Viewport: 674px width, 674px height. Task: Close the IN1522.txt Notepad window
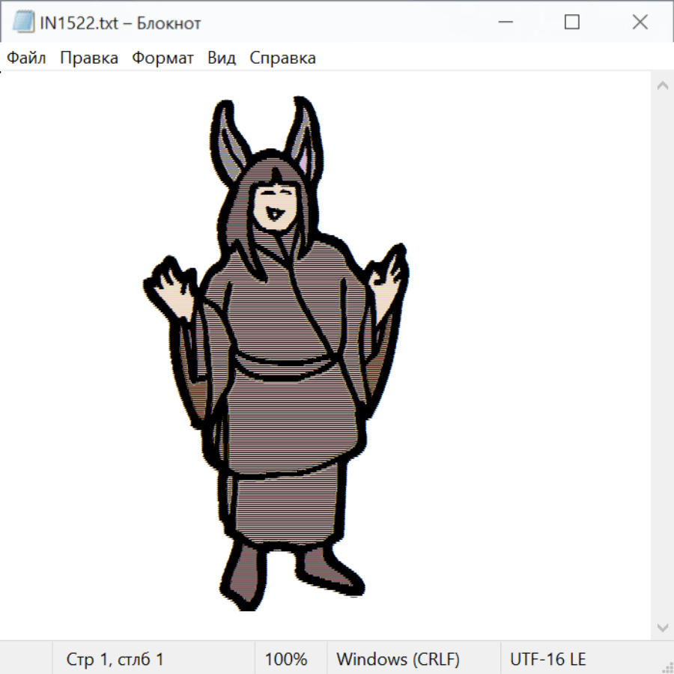[x=640, y=22]
